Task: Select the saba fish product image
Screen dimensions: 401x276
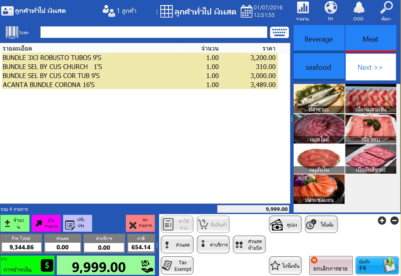Action: [319, 98]
